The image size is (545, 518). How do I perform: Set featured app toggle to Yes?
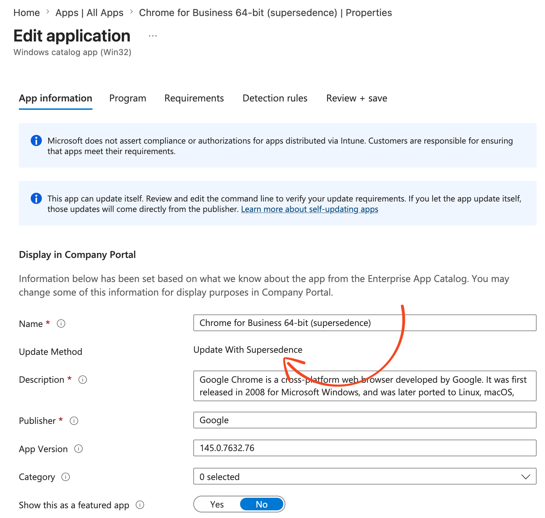click(217, 504)
